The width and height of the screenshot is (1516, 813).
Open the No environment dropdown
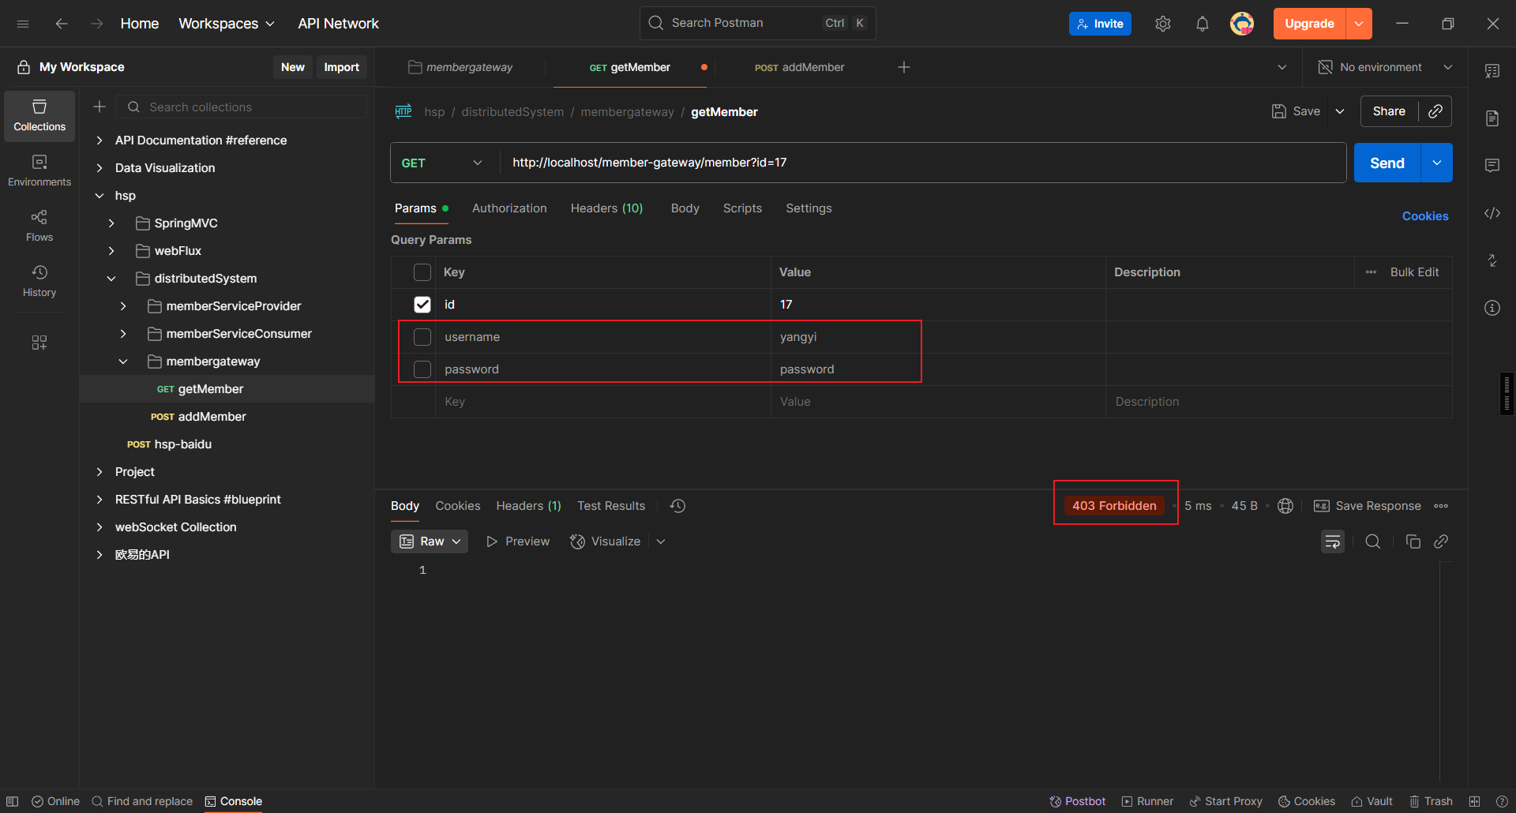pos(1385,67)
